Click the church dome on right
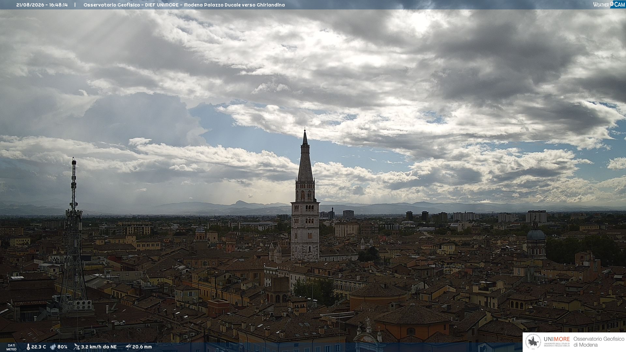The image size is (626, 352). [x=536, y=234]
